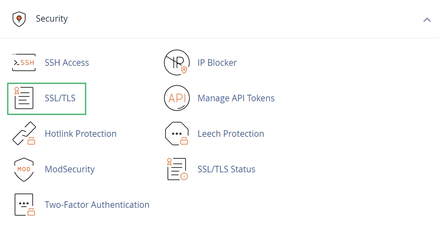The height and width of the screenshot is (225, 439).
Task: Open the IP Blocker link
Action: click(217, 62)
